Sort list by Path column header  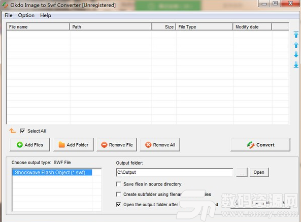click(x=111, y=27)
